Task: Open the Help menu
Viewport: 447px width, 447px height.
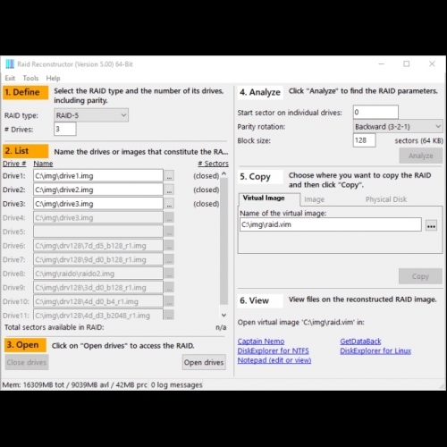Action: point(53,78)
